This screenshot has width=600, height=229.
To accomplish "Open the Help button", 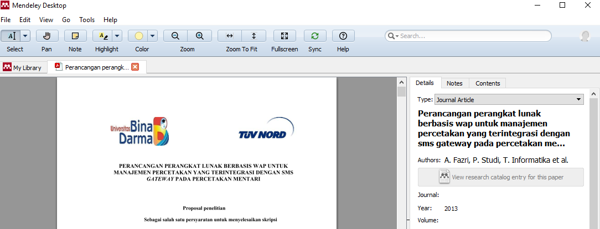I will tap(343, 36).
